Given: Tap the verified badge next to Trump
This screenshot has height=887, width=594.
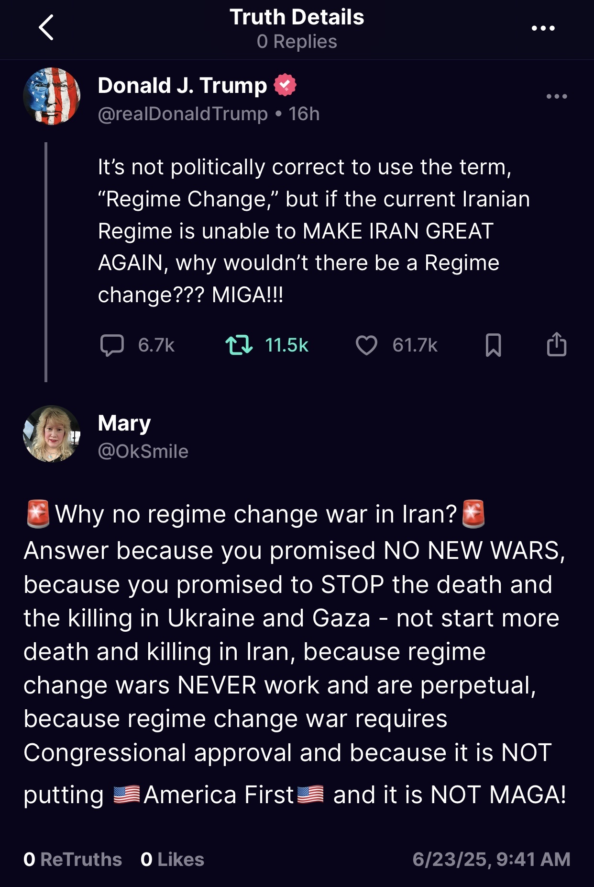Looking at the screenshot, I should pyautogui.click(x=285, y=85).
